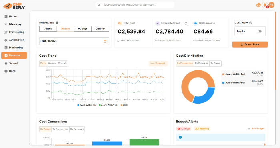Open the Last 30 days date picker
Screen dimensions: 280x148
click(x=74, y=41)
